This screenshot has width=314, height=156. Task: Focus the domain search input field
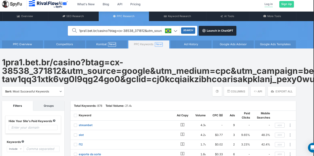tap(120, 31)
